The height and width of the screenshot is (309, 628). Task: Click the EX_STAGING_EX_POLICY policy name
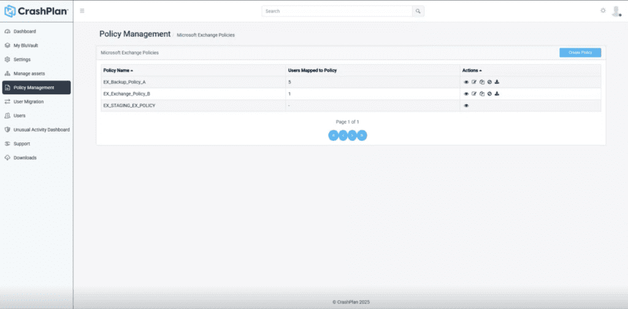[129, 106]
